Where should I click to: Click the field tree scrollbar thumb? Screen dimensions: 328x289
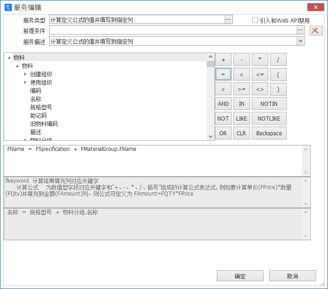pyautogui.click(x=210, y=64)
